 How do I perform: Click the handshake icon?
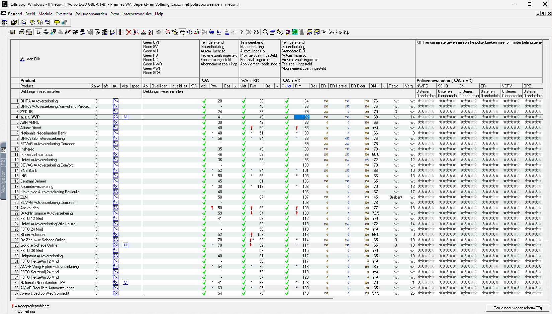[75, 32]
